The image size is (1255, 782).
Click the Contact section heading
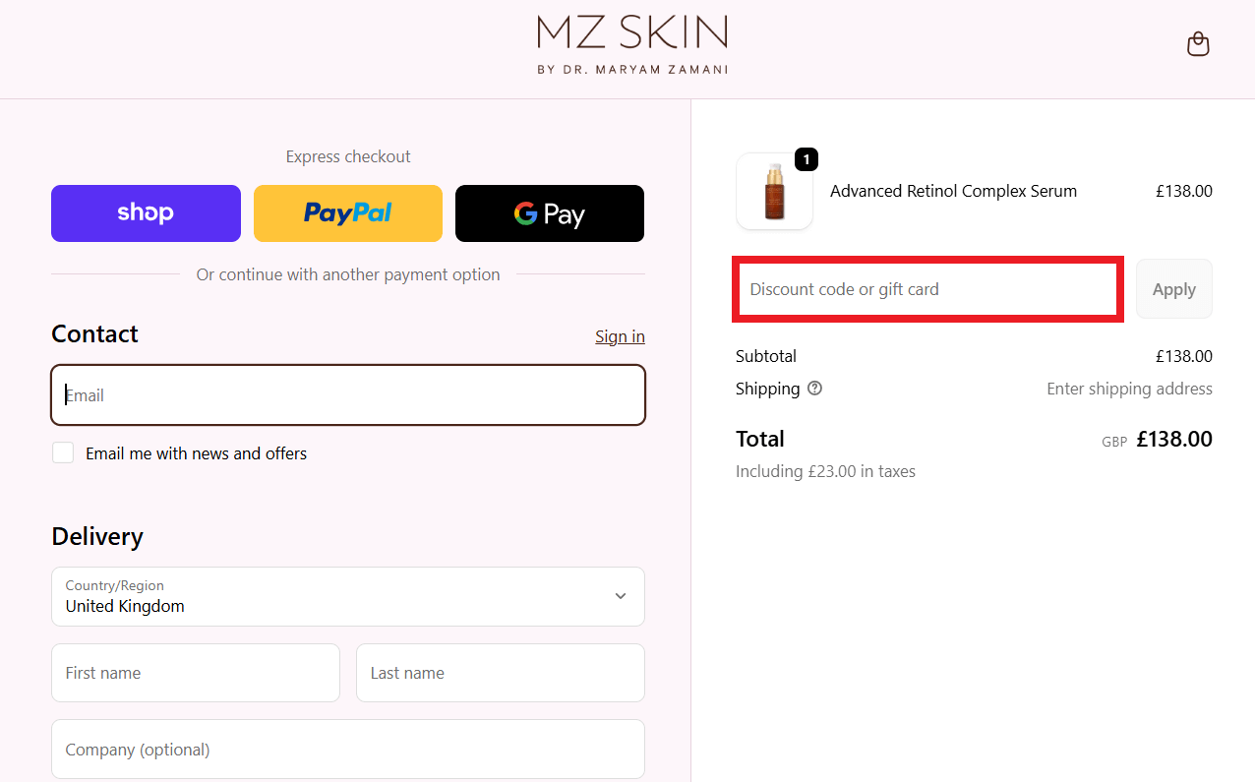94,334
